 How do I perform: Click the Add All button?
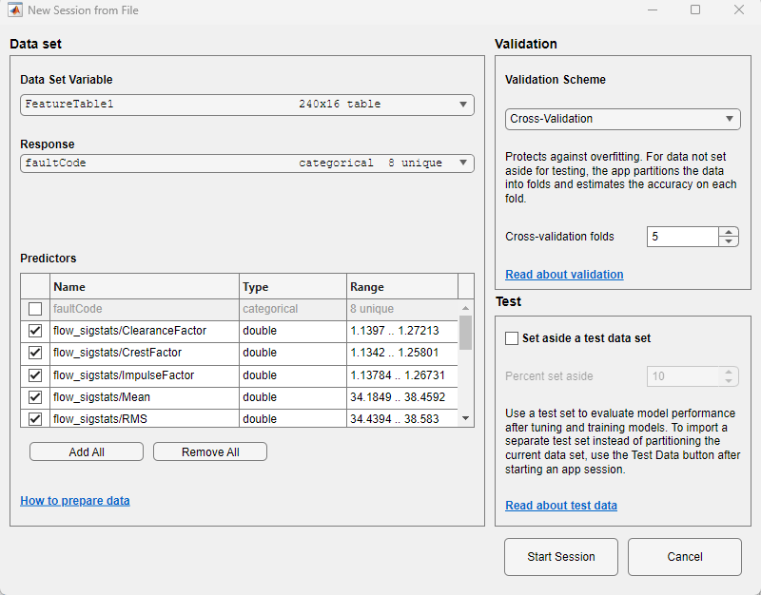click(x=87, y=451)
